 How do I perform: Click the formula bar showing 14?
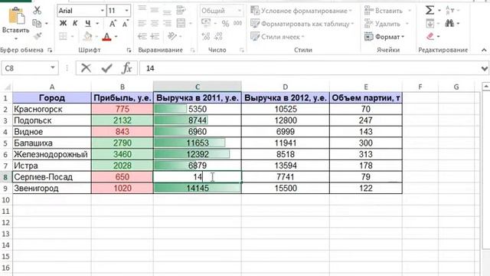point(310,68)
